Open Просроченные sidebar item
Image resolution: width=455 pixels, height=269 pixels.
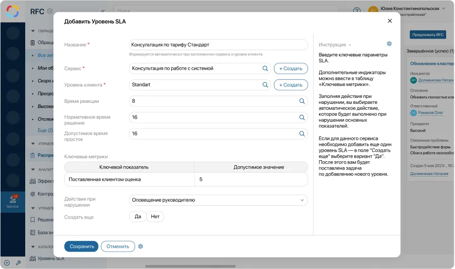[x=45, y=93]
